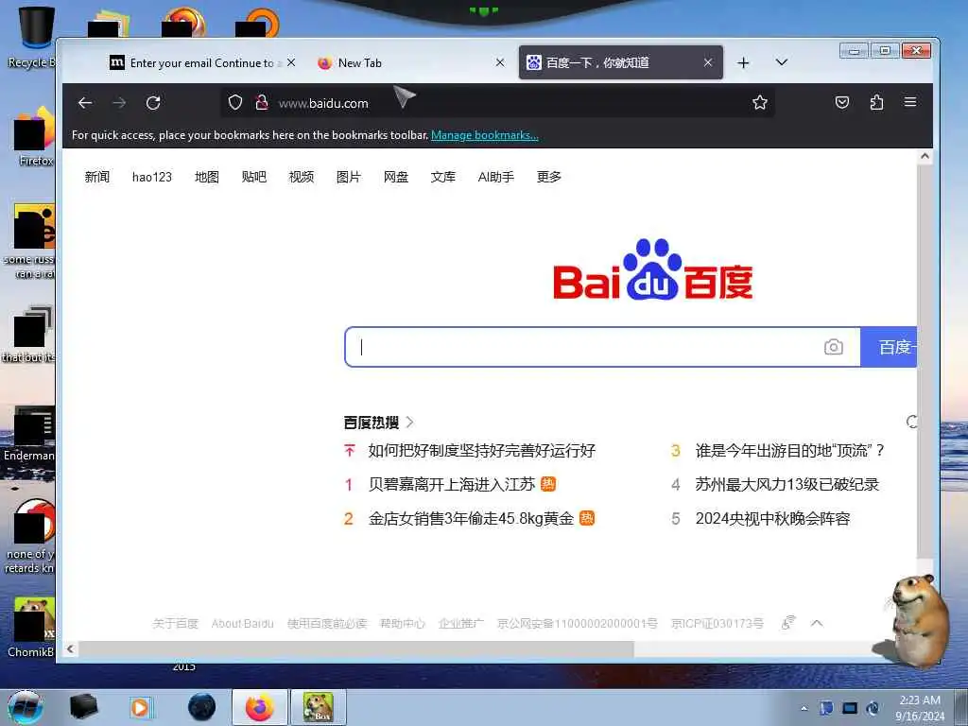Open the black box taskbar icon
Screen dimensions: 968x726
(x=84, y=707)
